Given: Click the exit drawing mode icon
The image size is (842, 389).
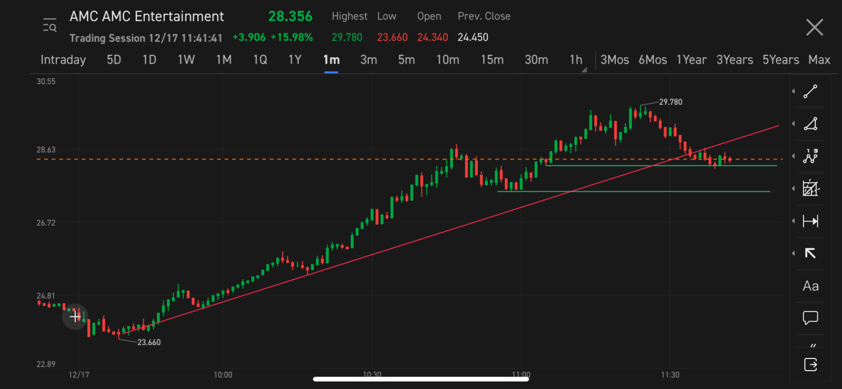Looking at the screenshot, I should pos(810,364).
